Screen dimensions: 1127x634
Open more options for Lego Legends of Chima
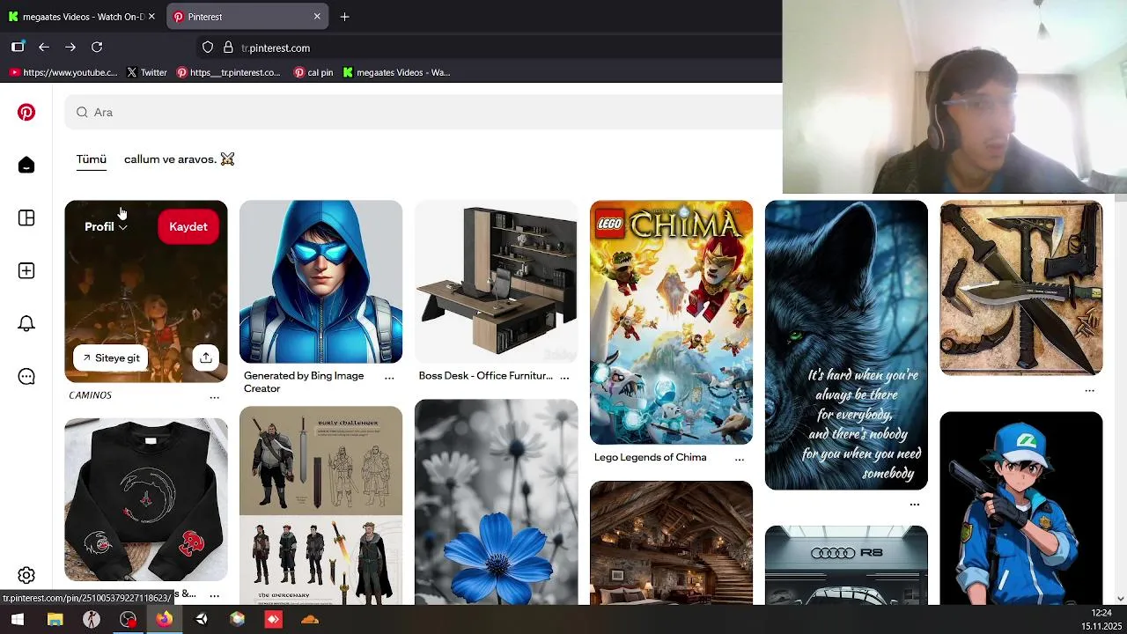740,459
